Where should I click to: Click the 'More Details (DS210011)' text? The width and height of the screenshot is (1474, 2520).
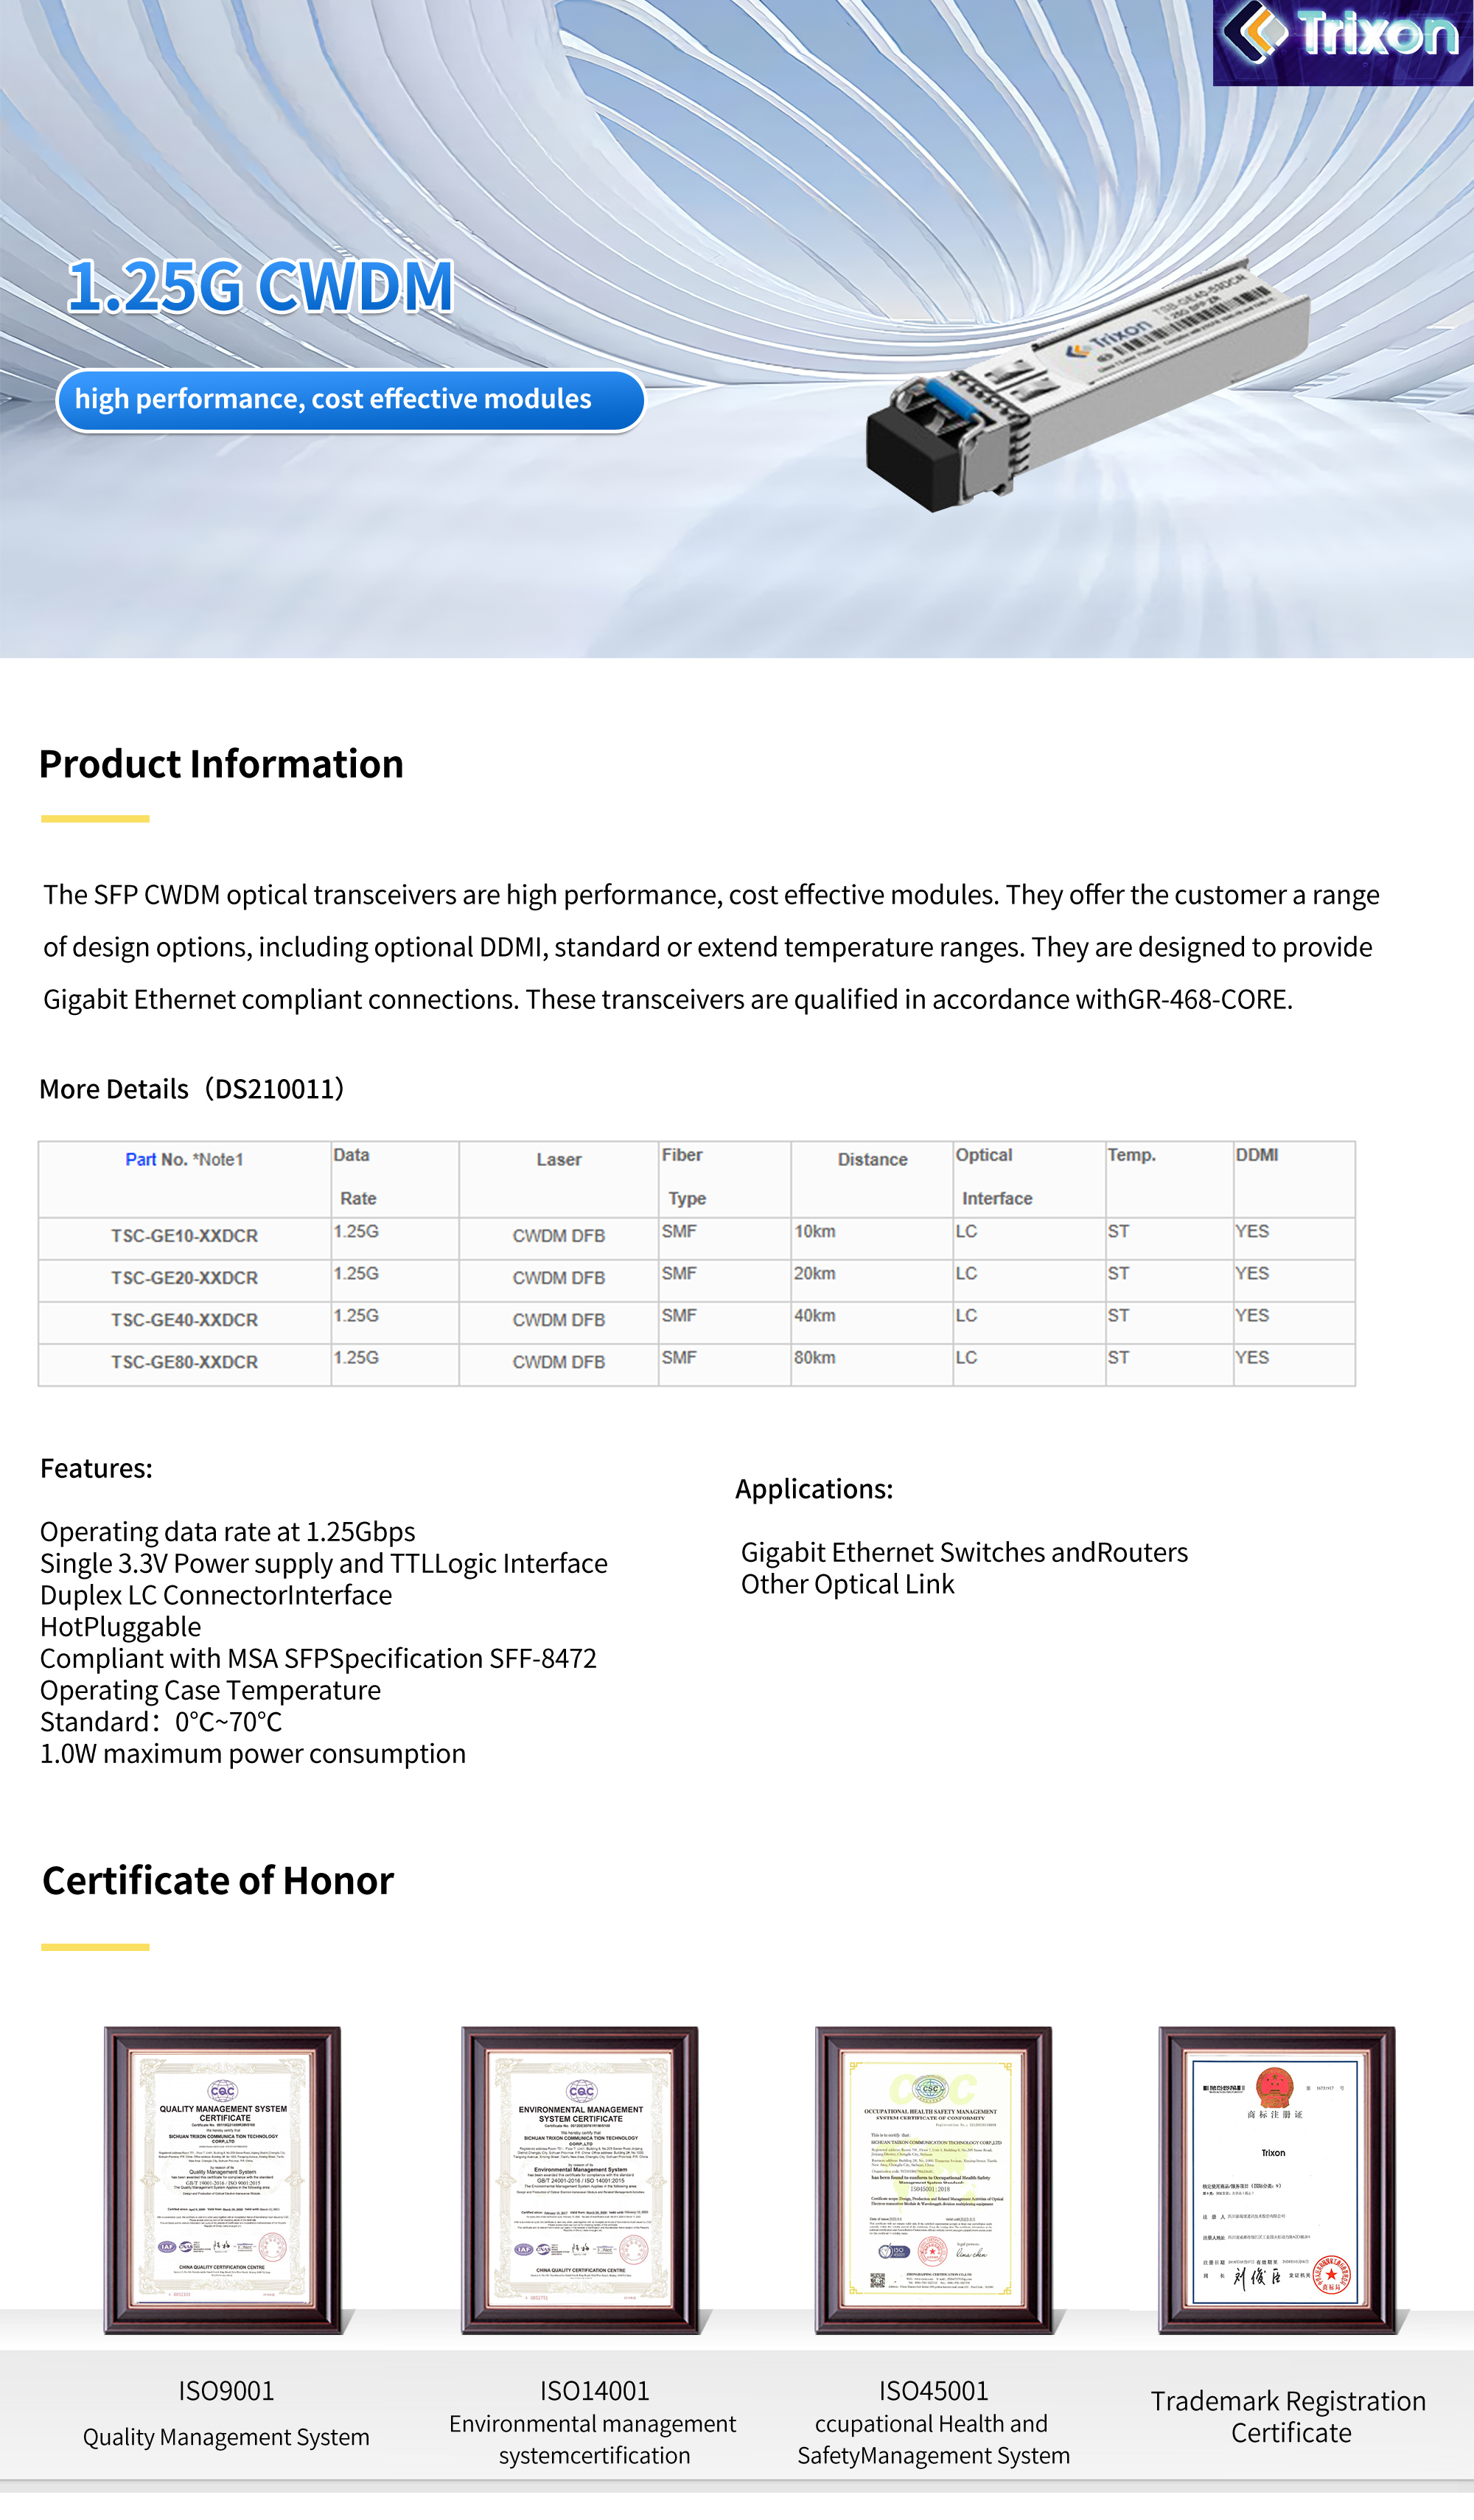pyautogui.click(x=192, y=1090)
